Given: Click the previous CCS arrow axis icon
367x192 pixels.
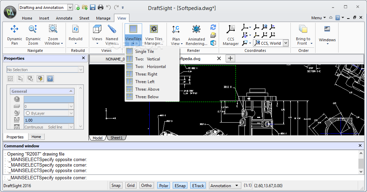Looking at the screenshot, I should 272,27.
